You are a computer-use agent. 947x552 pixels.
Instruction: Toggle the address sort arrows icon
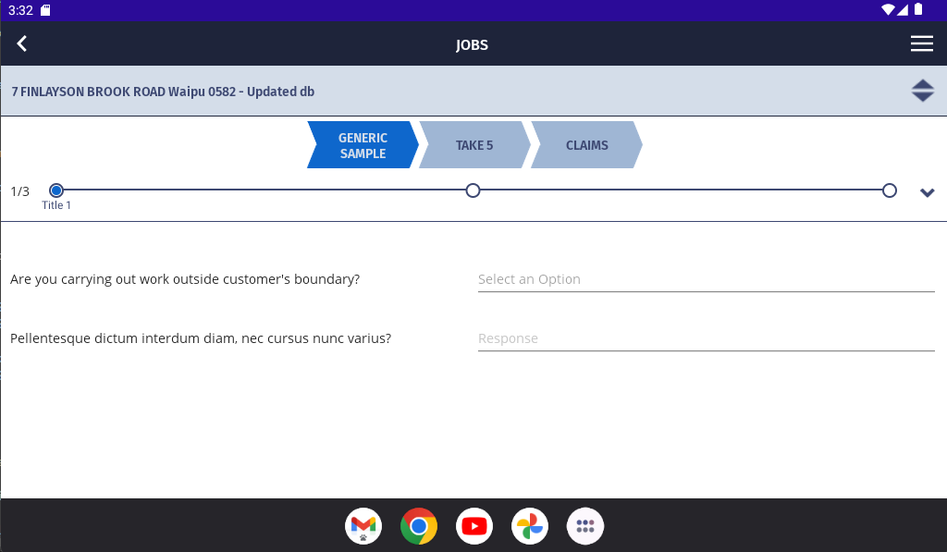(922, 91)
